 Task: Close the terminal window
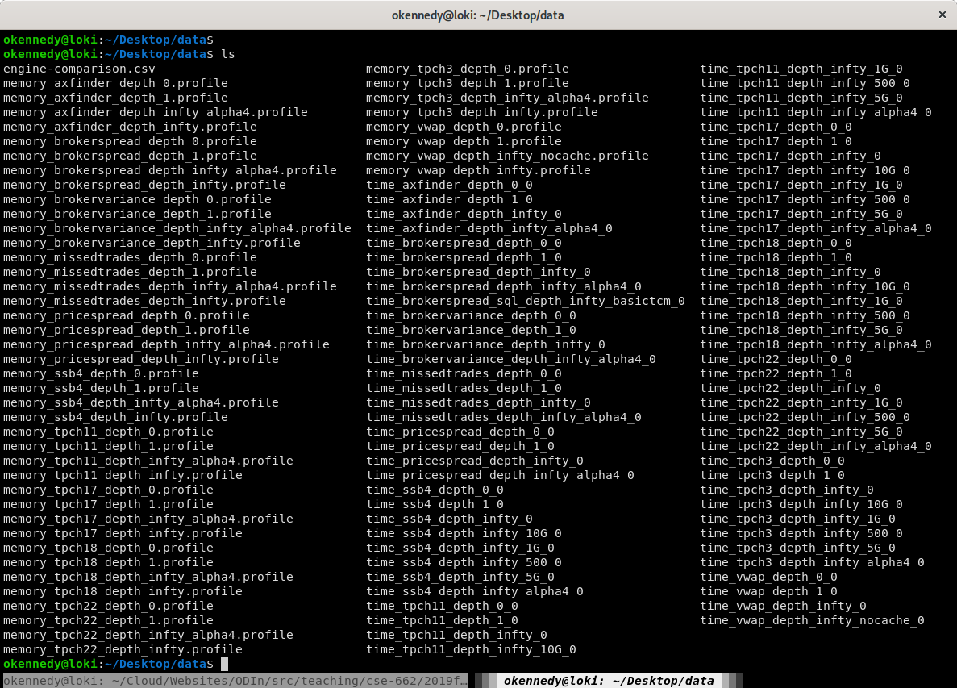[x=942, y=15]
